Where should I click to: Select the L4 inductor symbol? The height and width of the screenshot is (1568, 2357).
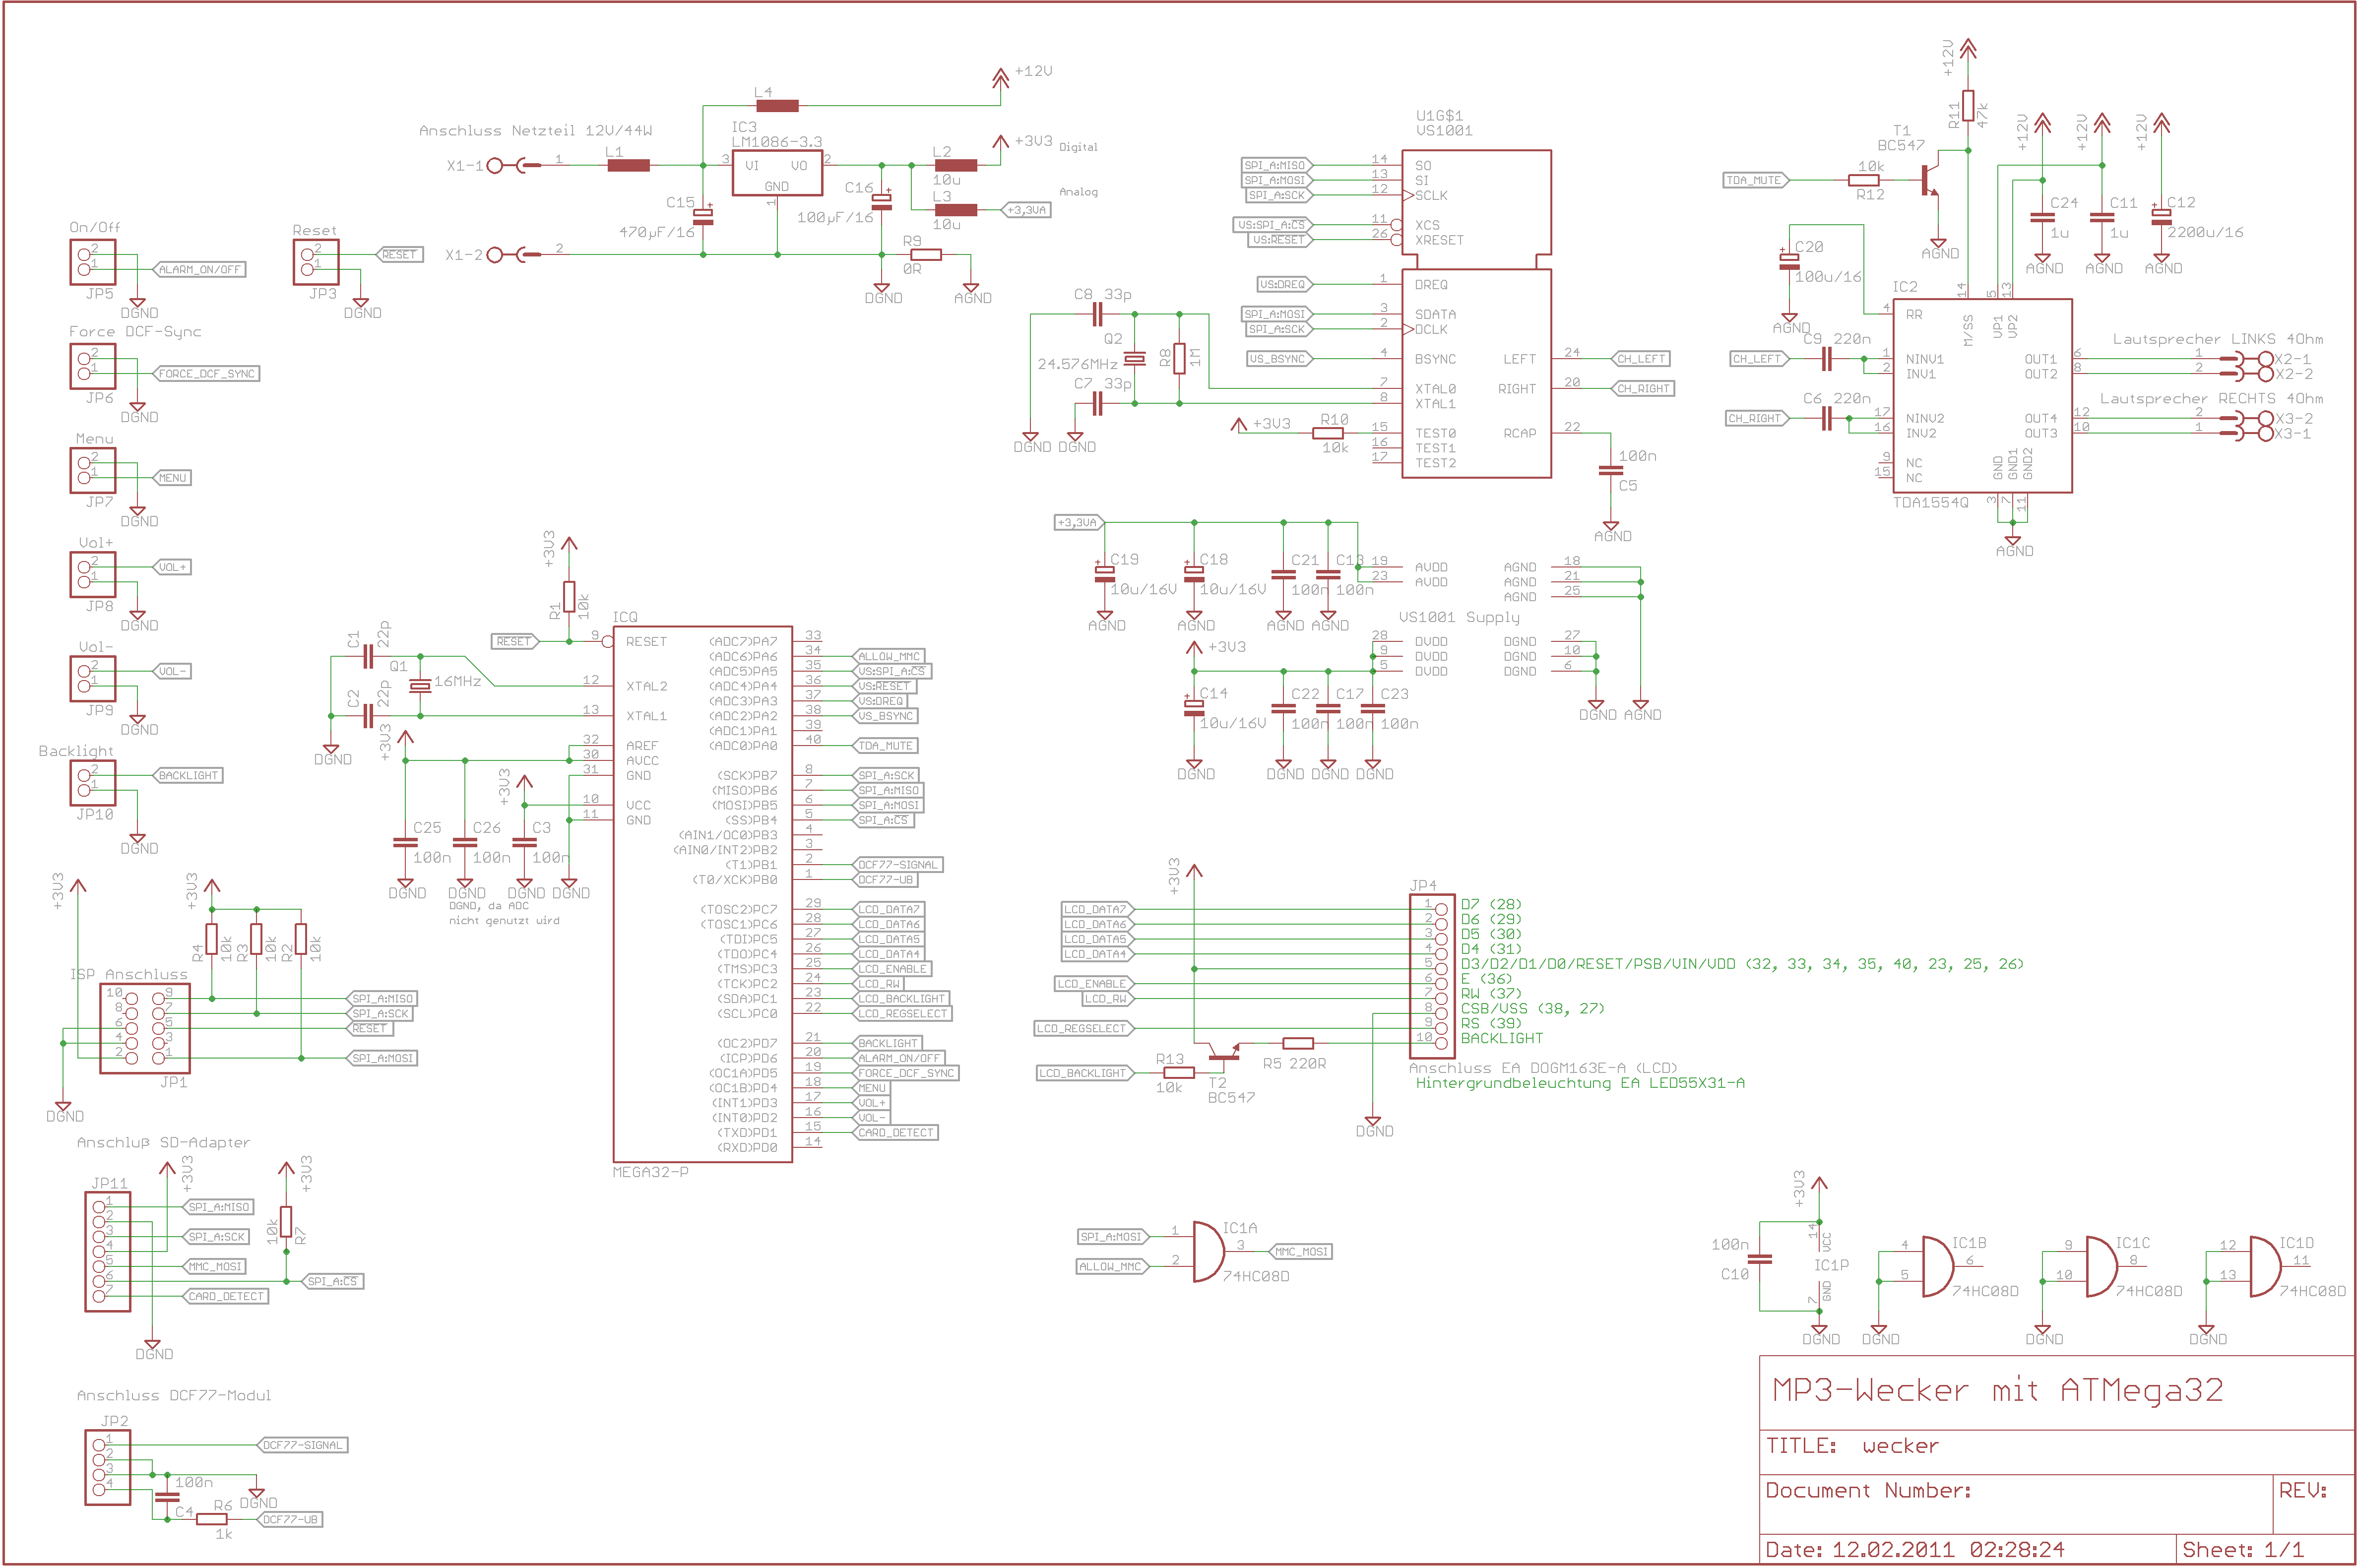(x=777, y=105)
